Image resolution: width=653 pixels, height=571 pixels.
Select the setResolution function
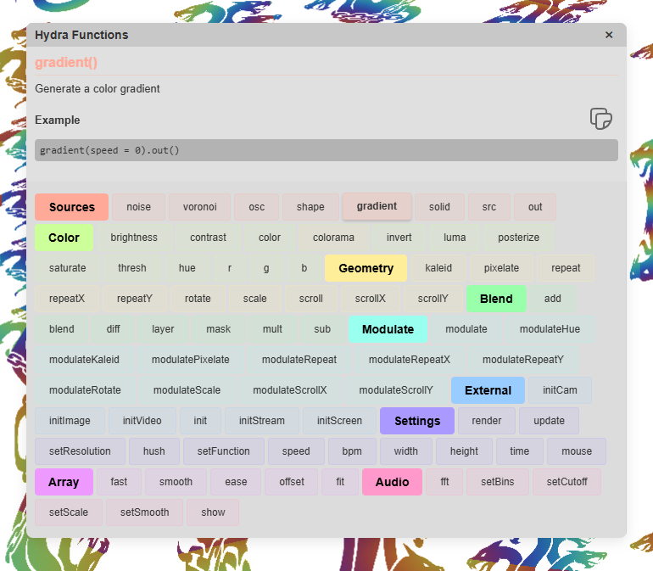pos(80,451)
